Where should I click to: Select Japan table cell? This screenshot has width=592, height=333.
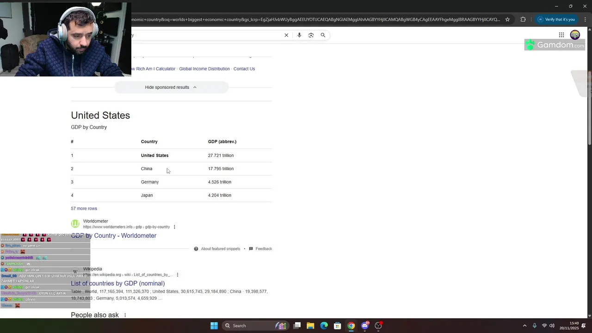[x=147, y=195]
